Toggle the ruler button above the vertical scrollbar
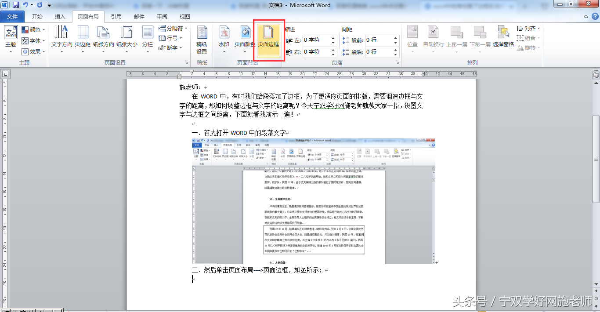The image size is (600, 312). (596, 75)
